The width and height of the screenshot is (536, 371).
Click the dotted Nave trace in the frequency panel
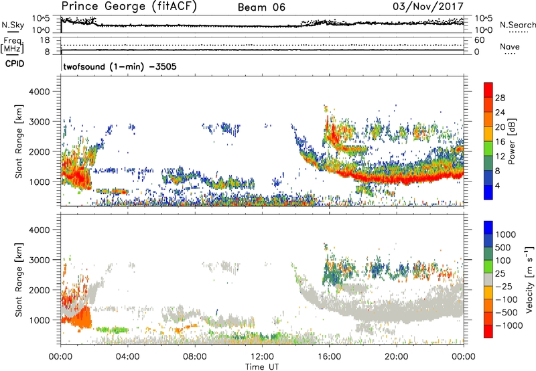coord(262,45)
